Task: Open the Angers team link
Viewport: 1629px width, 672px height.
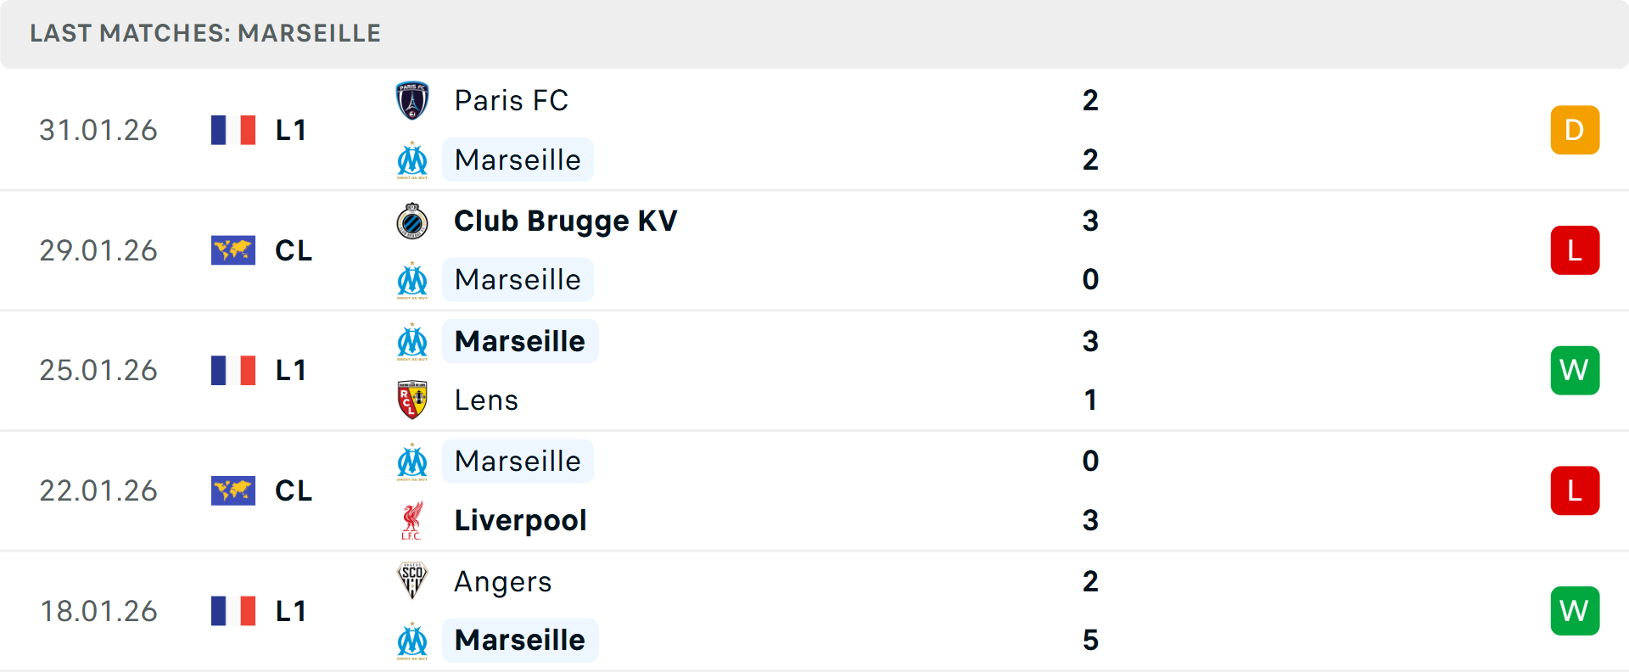Action: (502, 581)
